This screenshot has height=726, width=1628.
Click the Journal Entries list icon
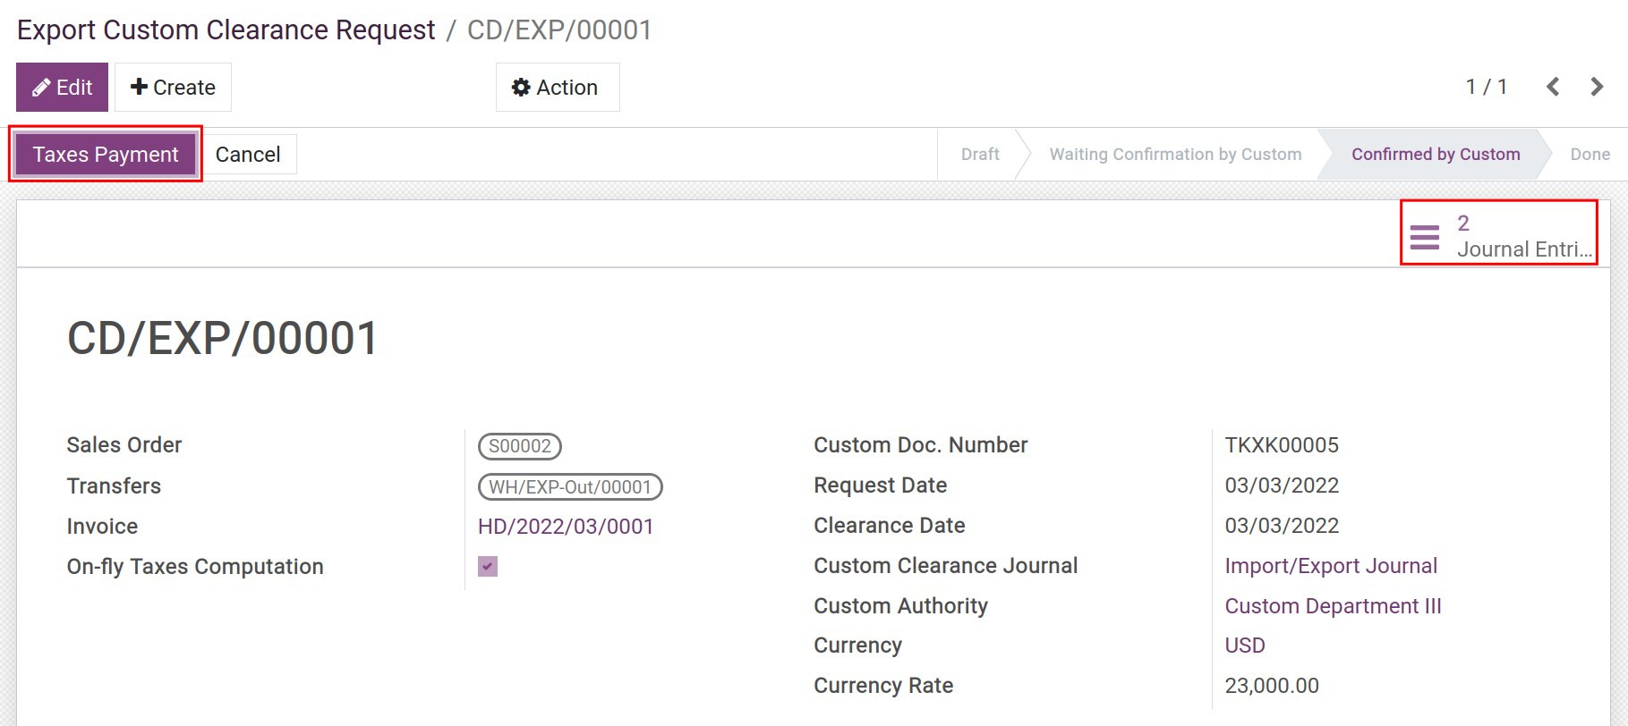point(1424,237)
